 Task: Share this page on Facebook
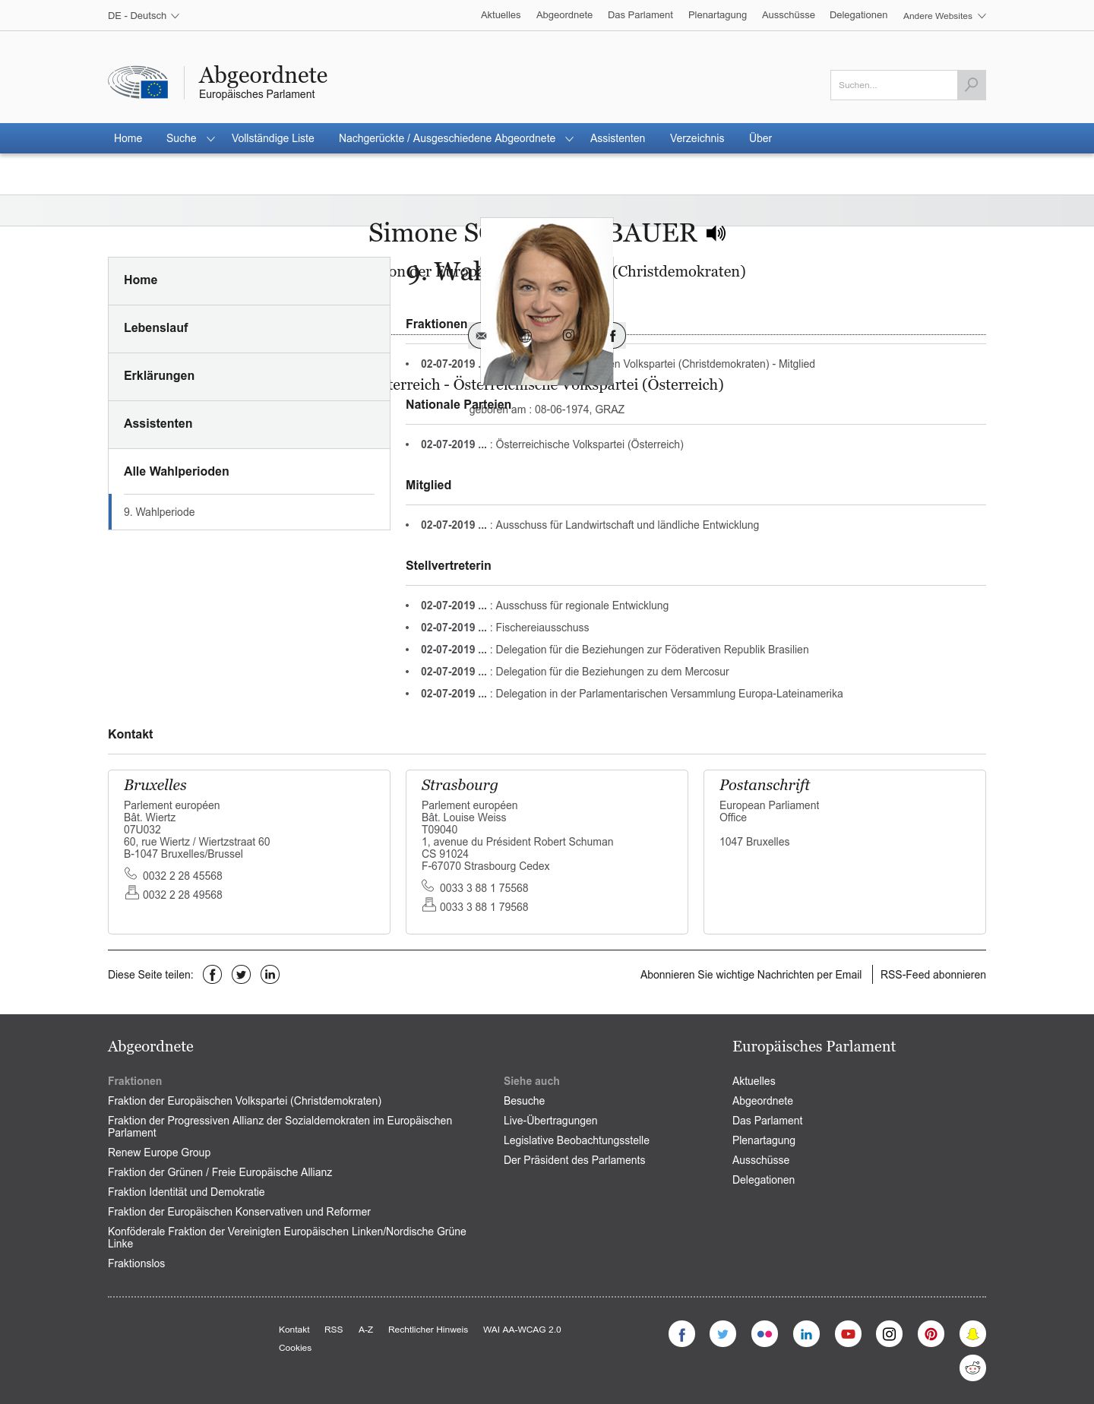212,975
